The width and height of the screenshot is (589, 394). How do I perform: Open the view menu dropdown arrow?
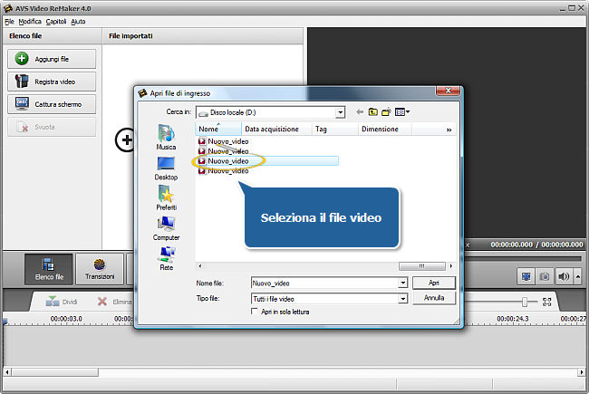(408, 112)
